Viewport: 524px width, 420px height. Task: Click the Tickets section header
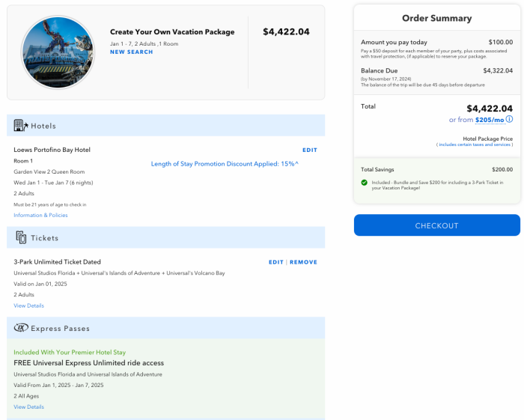click(x=165, y=237)
